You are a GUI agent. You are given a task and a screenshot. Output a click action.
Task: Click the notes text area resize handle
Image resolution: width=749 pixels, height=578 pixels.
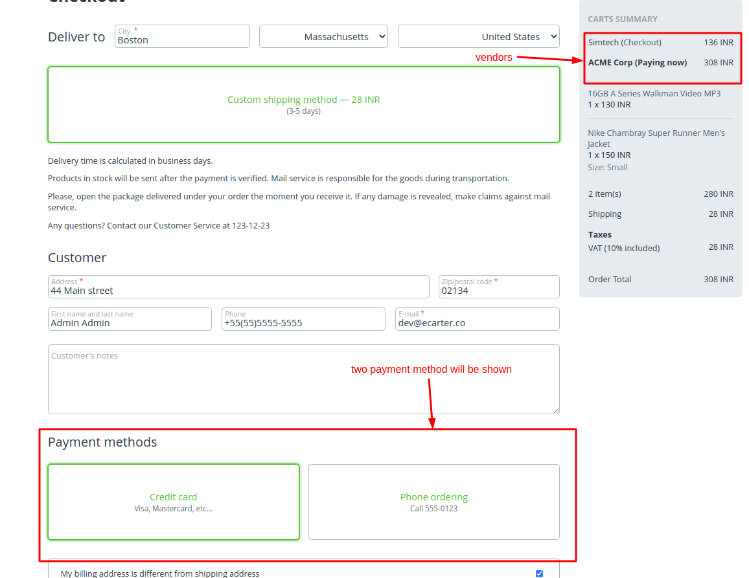[556, 410]
